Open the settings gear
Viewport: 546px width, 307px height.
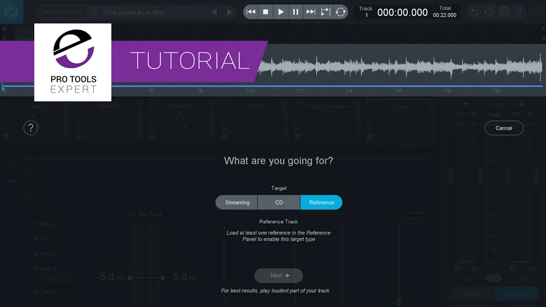(504, 12)
